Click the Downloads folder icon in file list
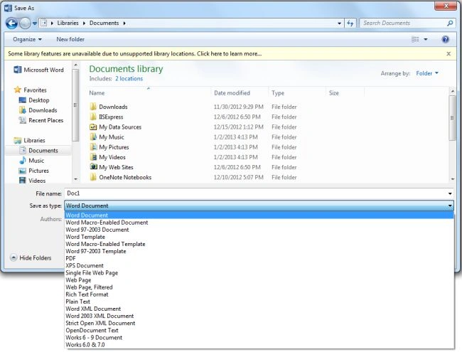Viewport: 462px width, 352px height. [93, 107]
